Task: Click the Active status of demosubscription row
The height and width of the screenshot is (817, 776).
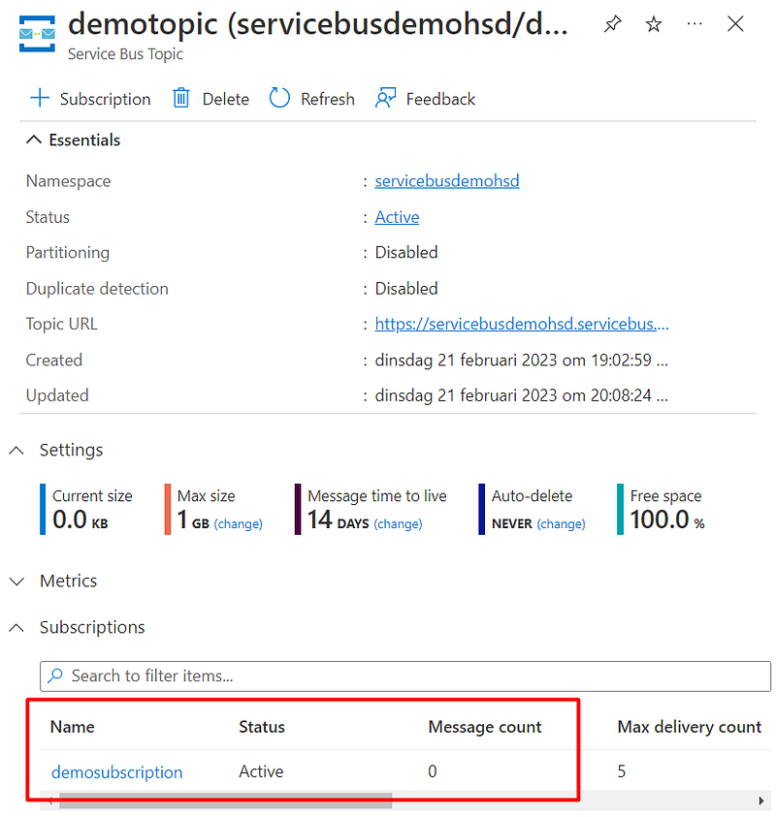Action: [x=261, y=771]
